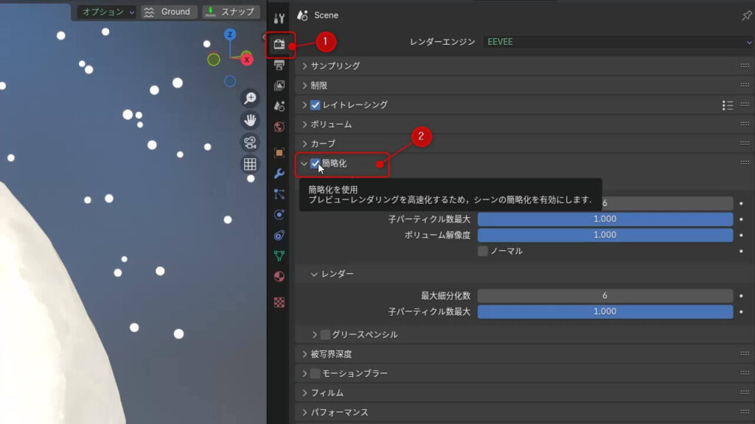Adjust the ボリューム解像度 slider
Viewport: 755px width, 424px height.
click(605, 235)
